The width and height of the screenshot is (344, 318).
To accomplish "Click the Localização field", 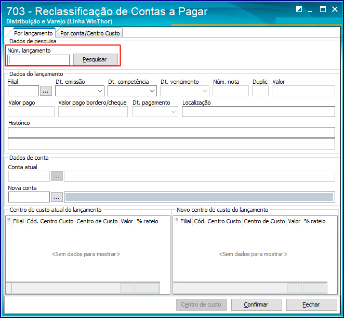I will (x=258, y=112).
